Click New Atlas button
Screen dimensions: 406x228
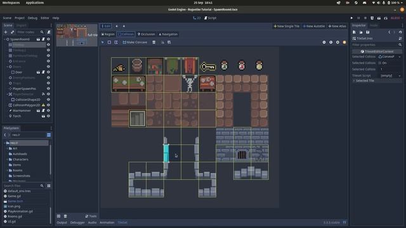click(x=337, y=26)
